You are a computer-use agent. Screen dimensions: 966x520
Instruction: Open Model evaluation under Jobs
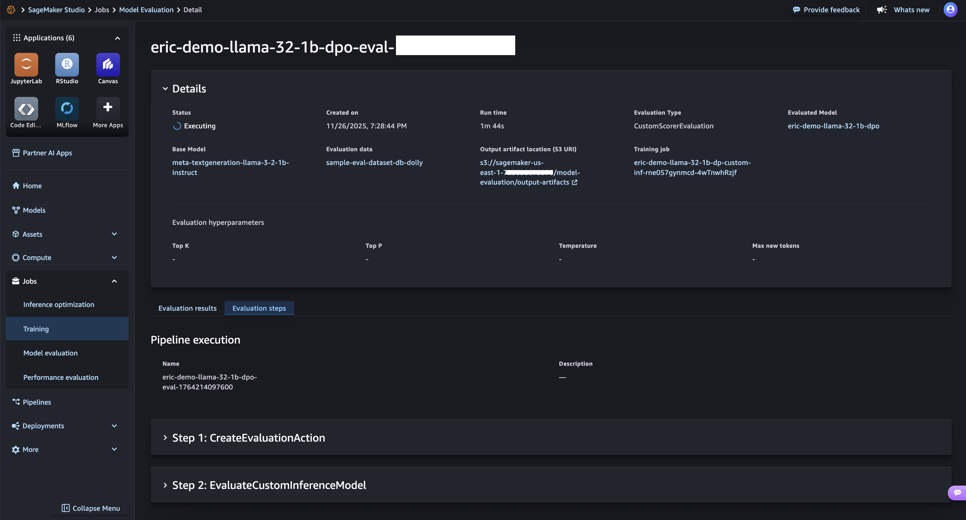pos(67,353)
